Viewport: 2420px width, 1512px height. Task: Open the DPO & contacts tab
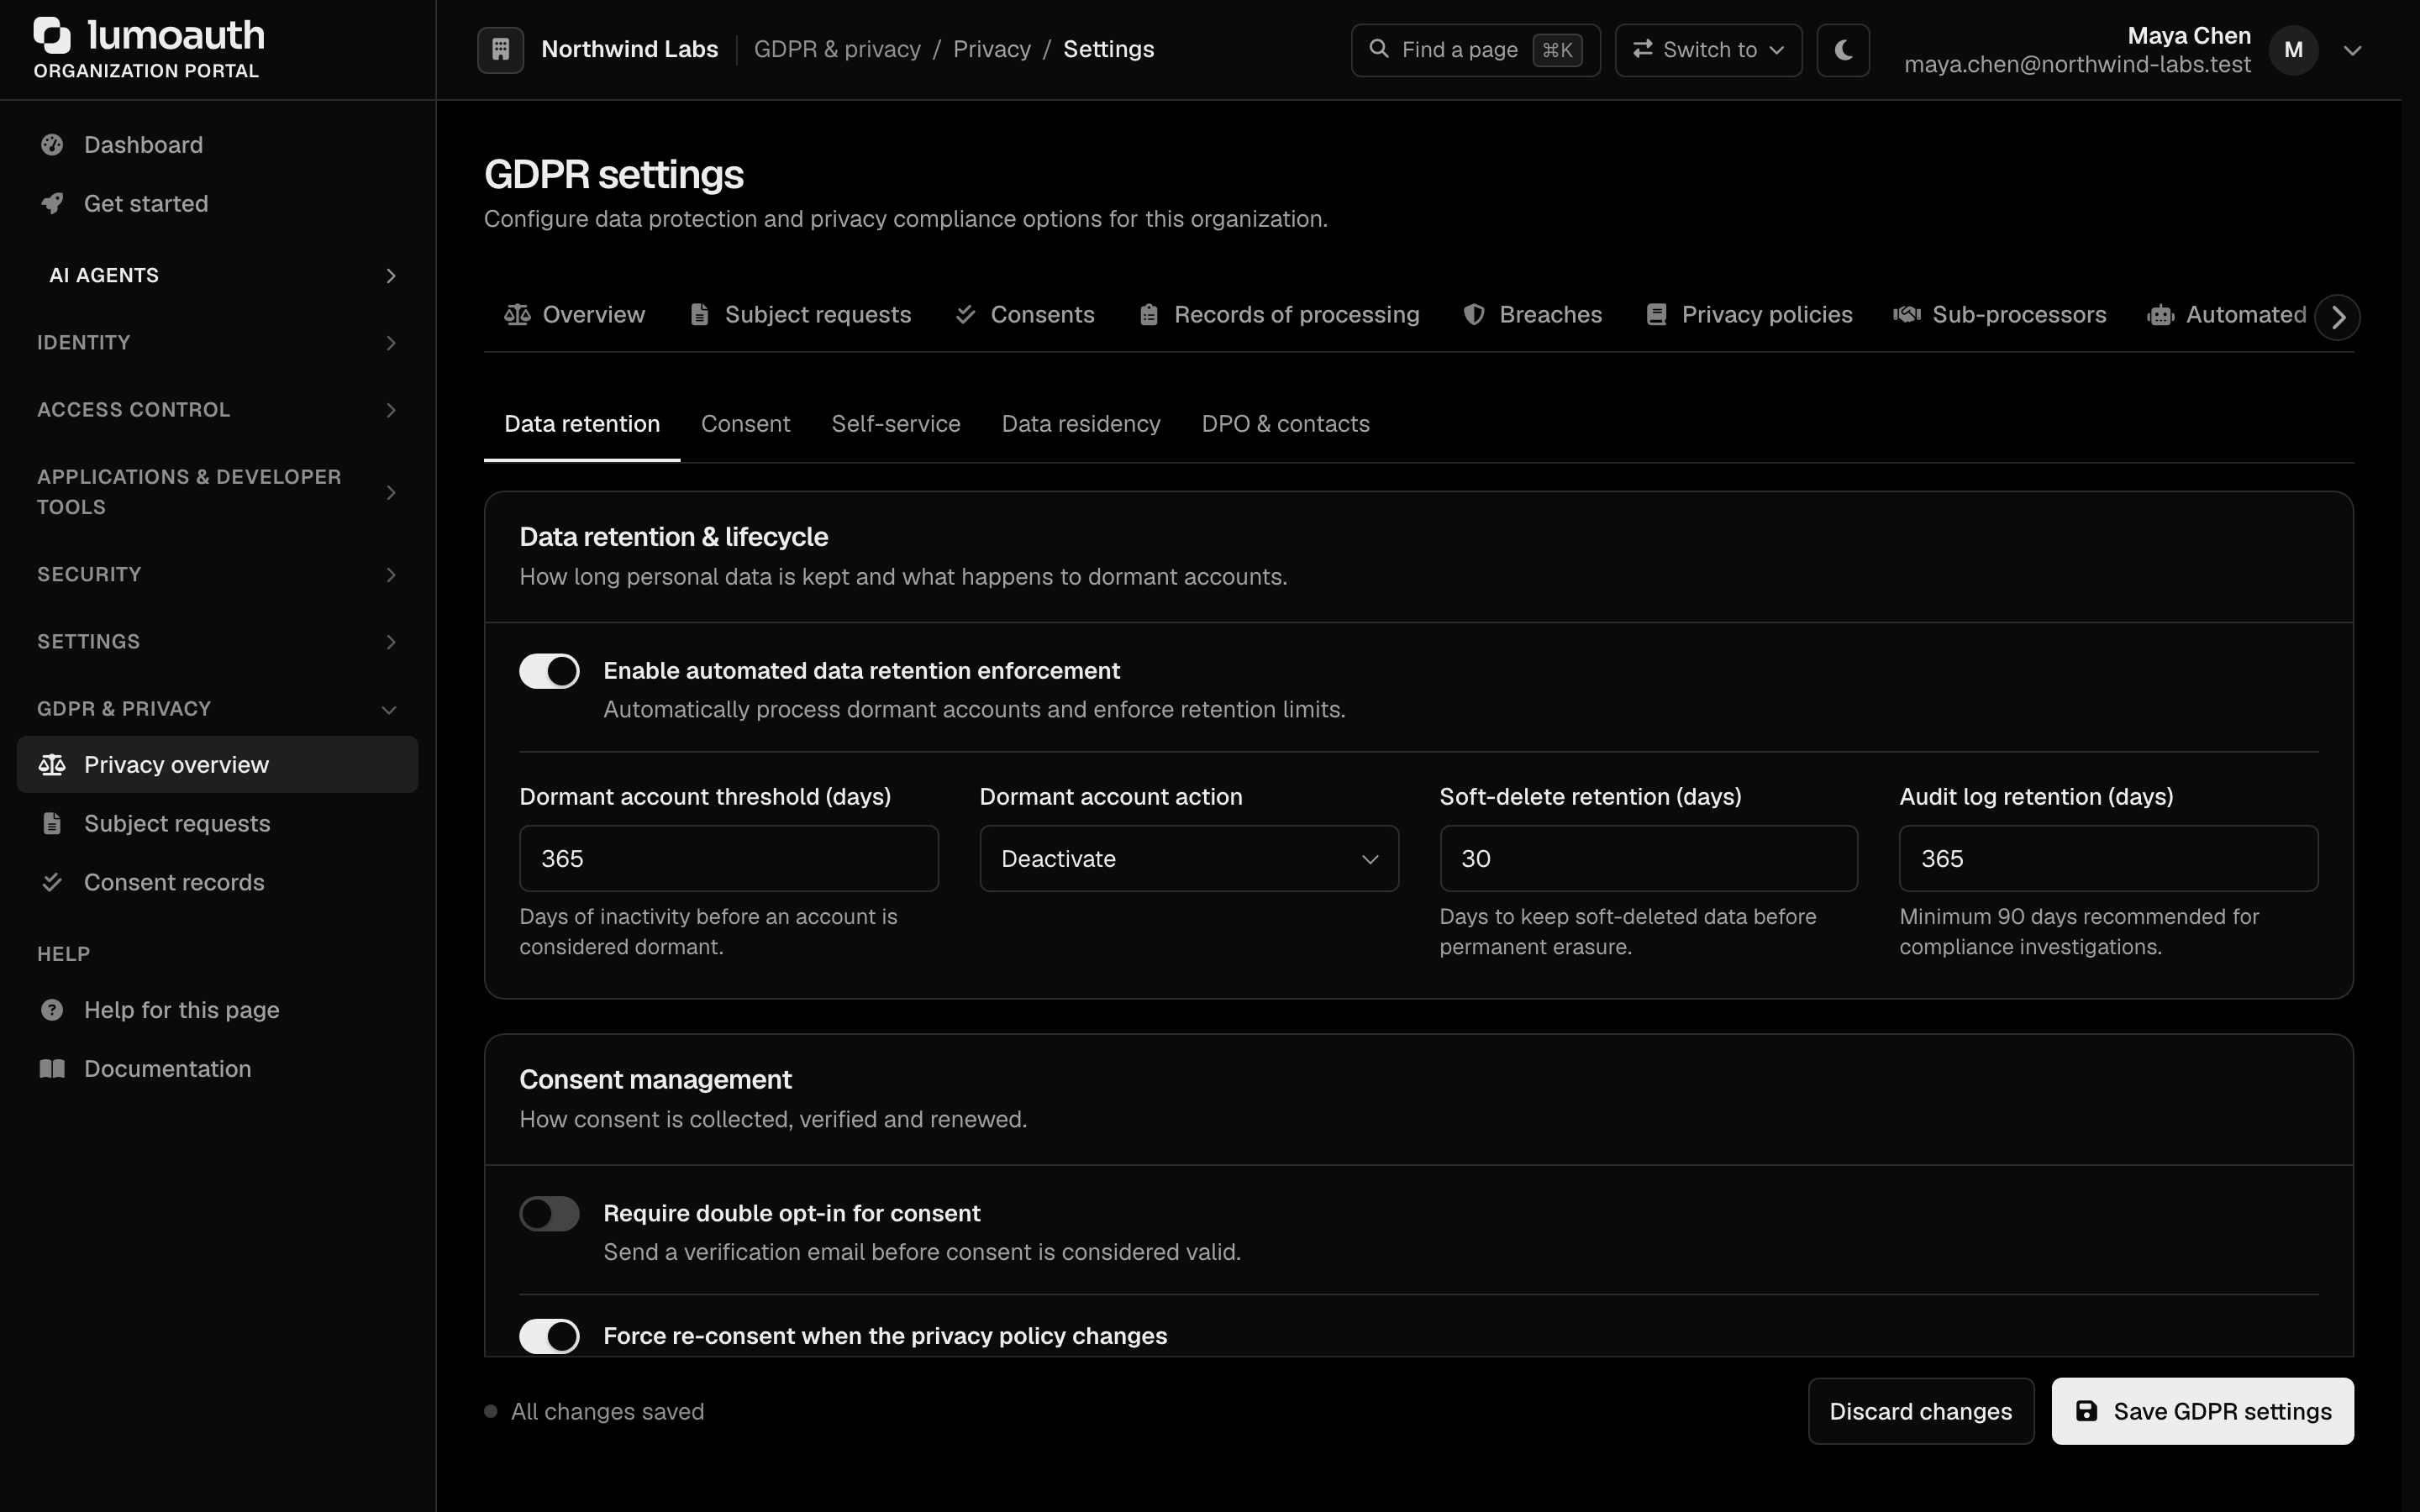coord(1286,424)
